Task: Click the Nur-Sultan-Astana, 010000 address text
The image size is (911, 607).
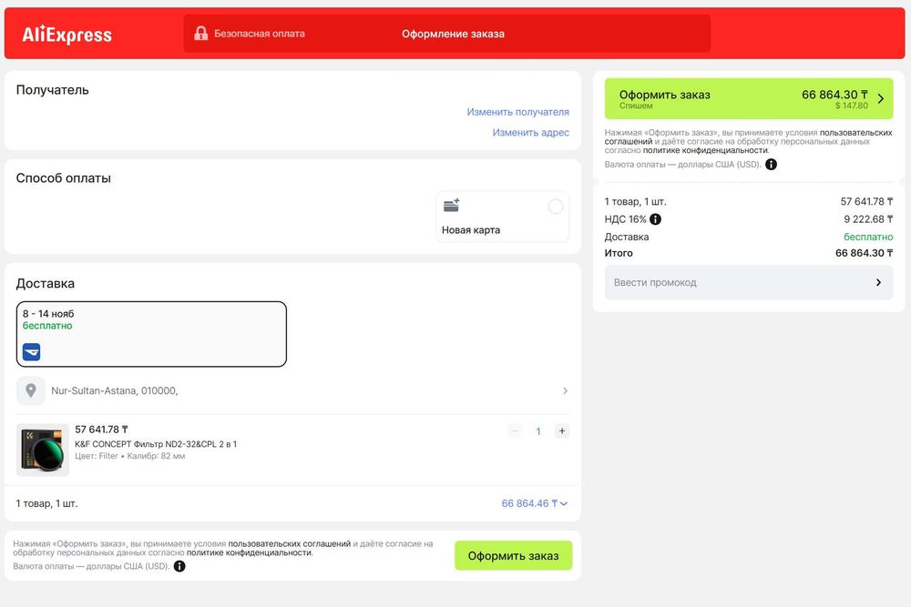Action: click(115, 390)
